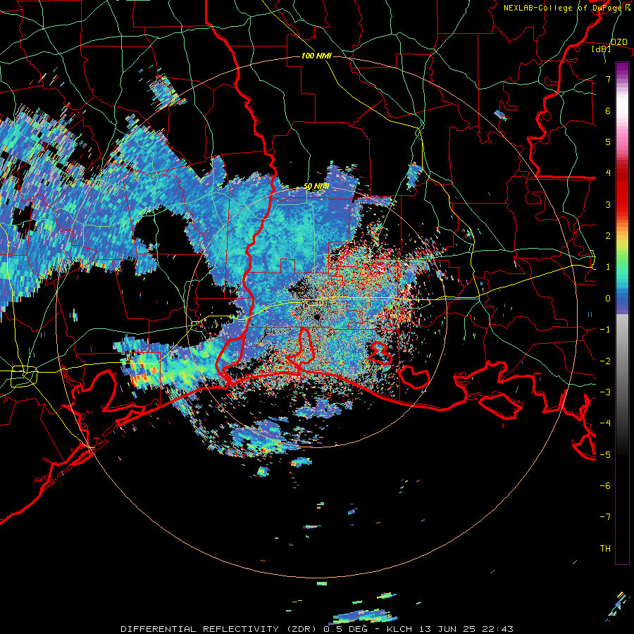Click the -3 value on the color scale
The image size is (634, 634).
pyautogui.click(x=605, y=392)
